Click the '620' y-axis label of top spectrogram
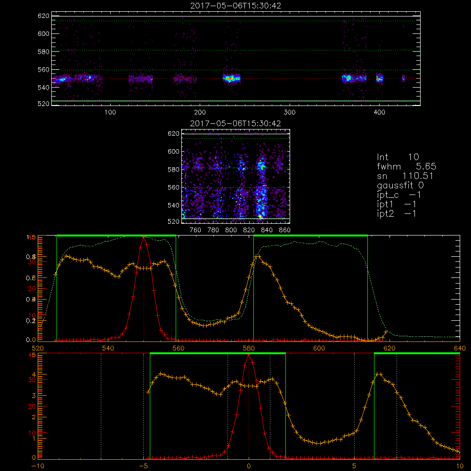Screen dimensions: 471x471 43,16
